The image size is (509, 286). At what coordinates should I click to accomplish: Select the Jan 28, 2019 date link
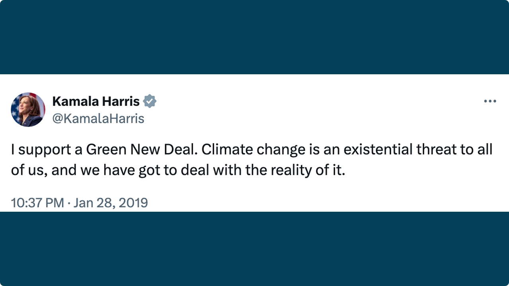(111, 203)
